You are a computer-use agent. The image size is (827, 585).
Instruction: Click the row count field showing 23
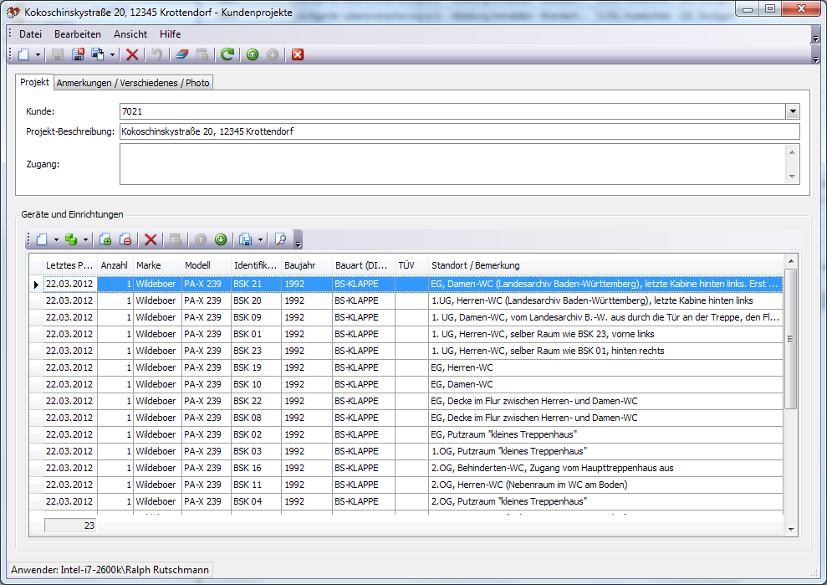click(71, 526)
